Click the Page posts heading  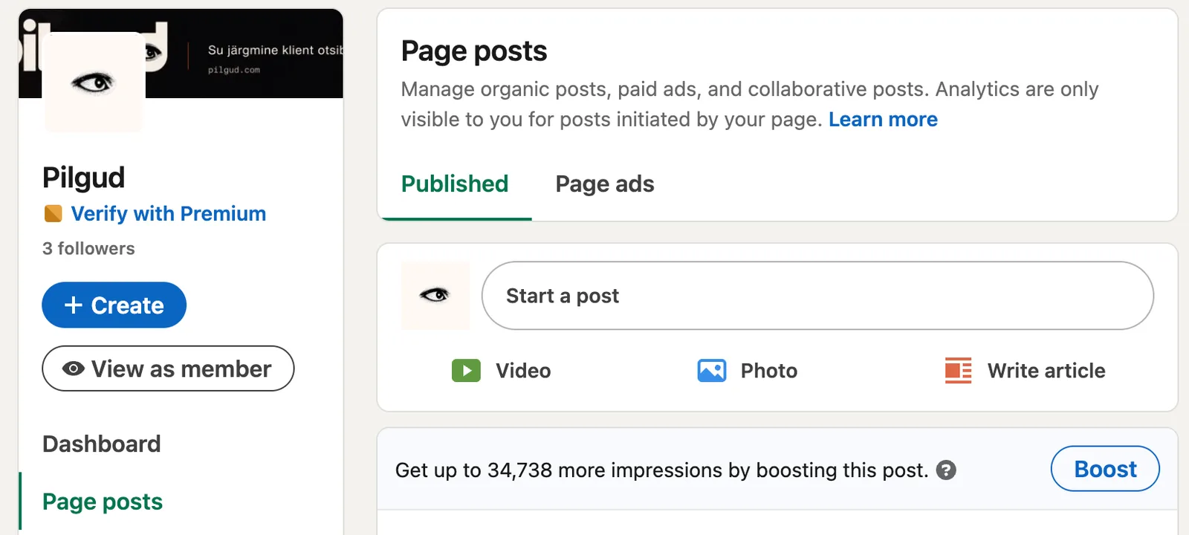coord(474,51)
